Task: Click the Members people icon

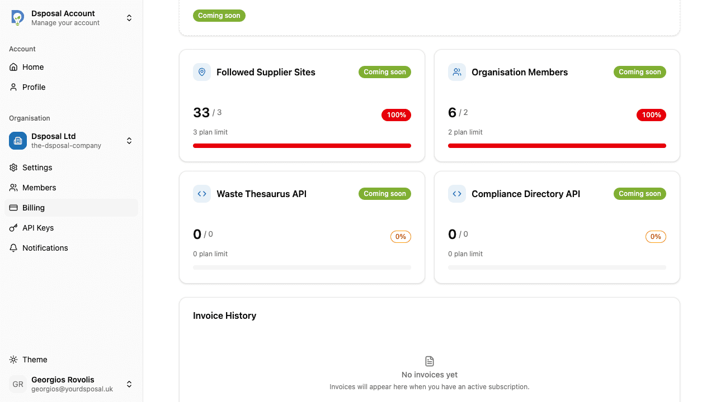Action: pyautogui.click(x=13, y=188)
